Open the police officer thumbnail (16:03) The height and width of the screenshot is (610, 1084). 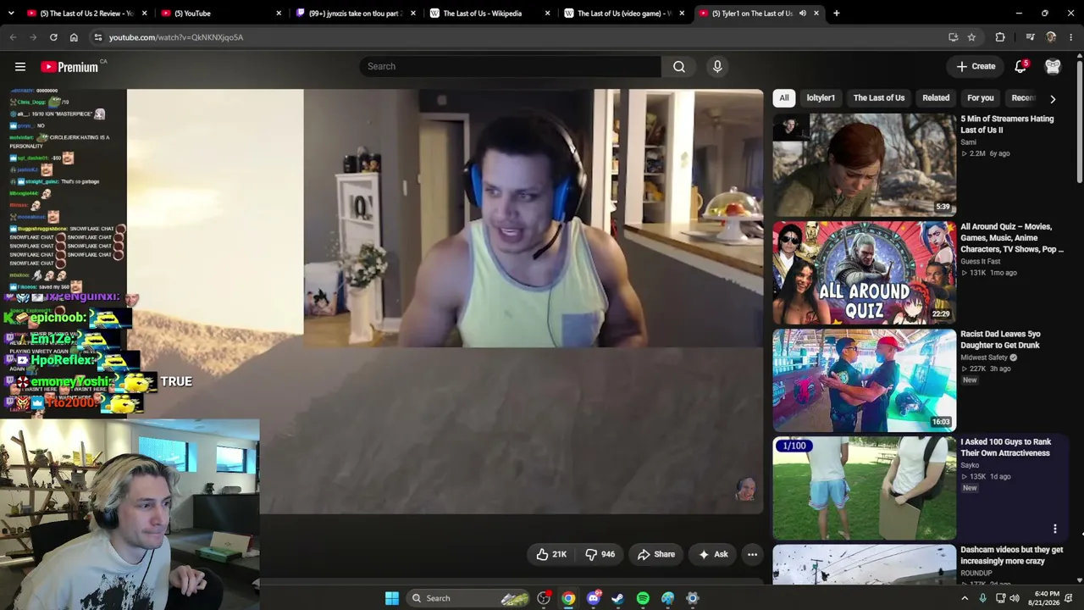click(864, 380)
